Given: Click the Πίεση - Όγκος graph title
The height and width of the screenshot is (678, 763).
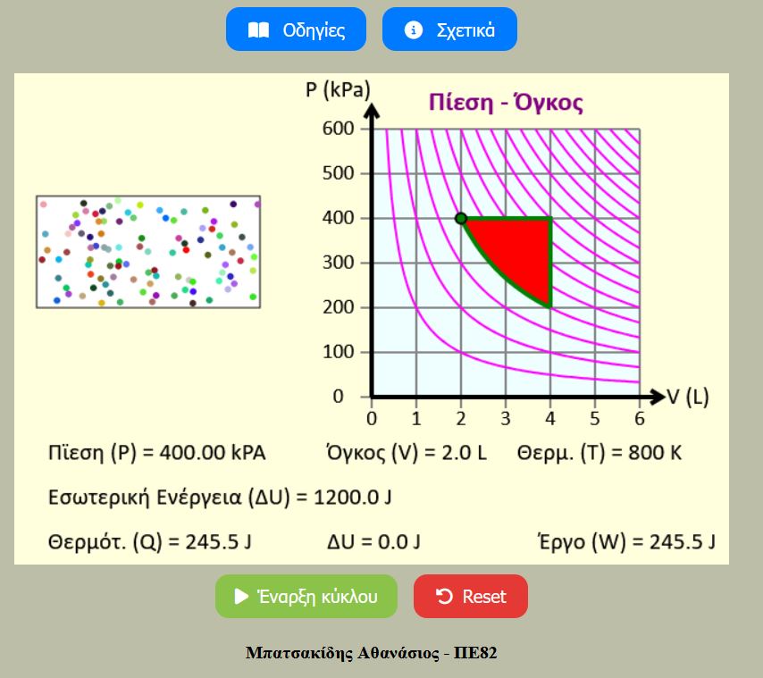Looking at the screenshot, I should click(506, 102).
